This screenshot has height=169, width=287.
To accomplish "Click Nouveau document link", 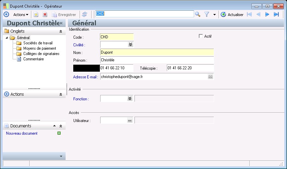I will [x=22, y=133].
